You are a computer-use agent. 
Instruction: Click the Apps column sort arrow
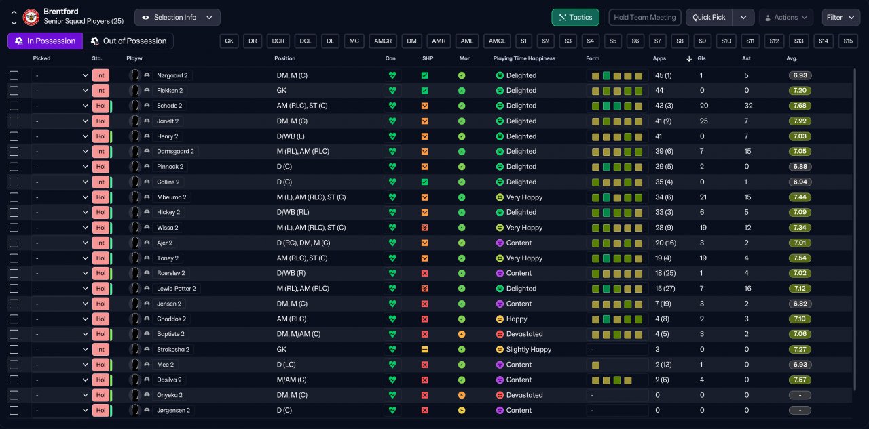pyautogui.click(x=690, y=58)
